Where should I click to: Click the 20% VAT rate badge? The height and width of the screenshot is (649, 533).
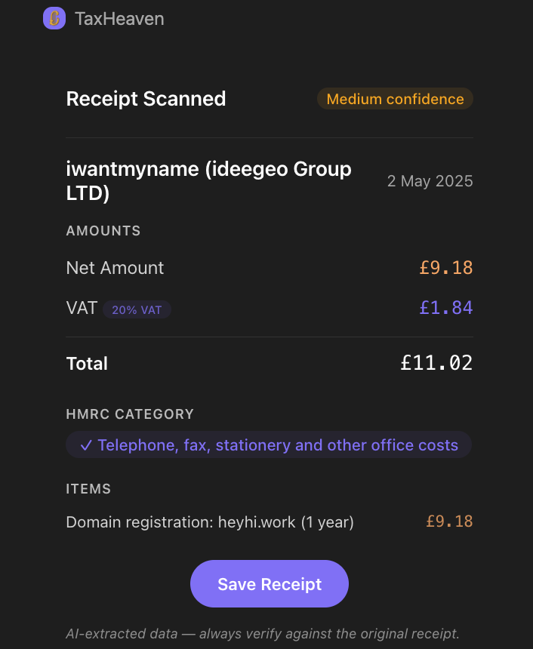137,309
